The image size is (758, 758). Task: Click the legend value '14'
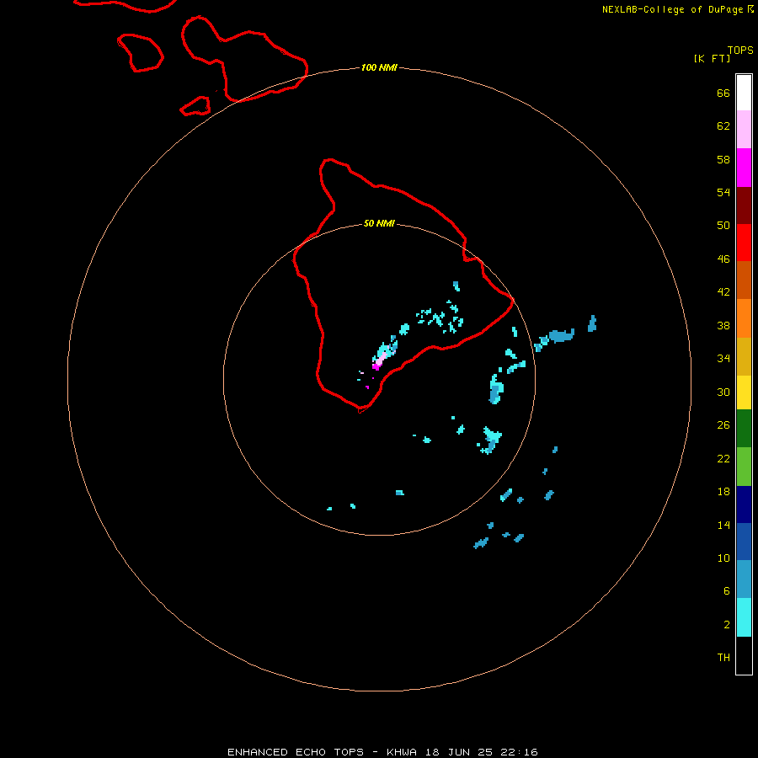coord(723,525)
